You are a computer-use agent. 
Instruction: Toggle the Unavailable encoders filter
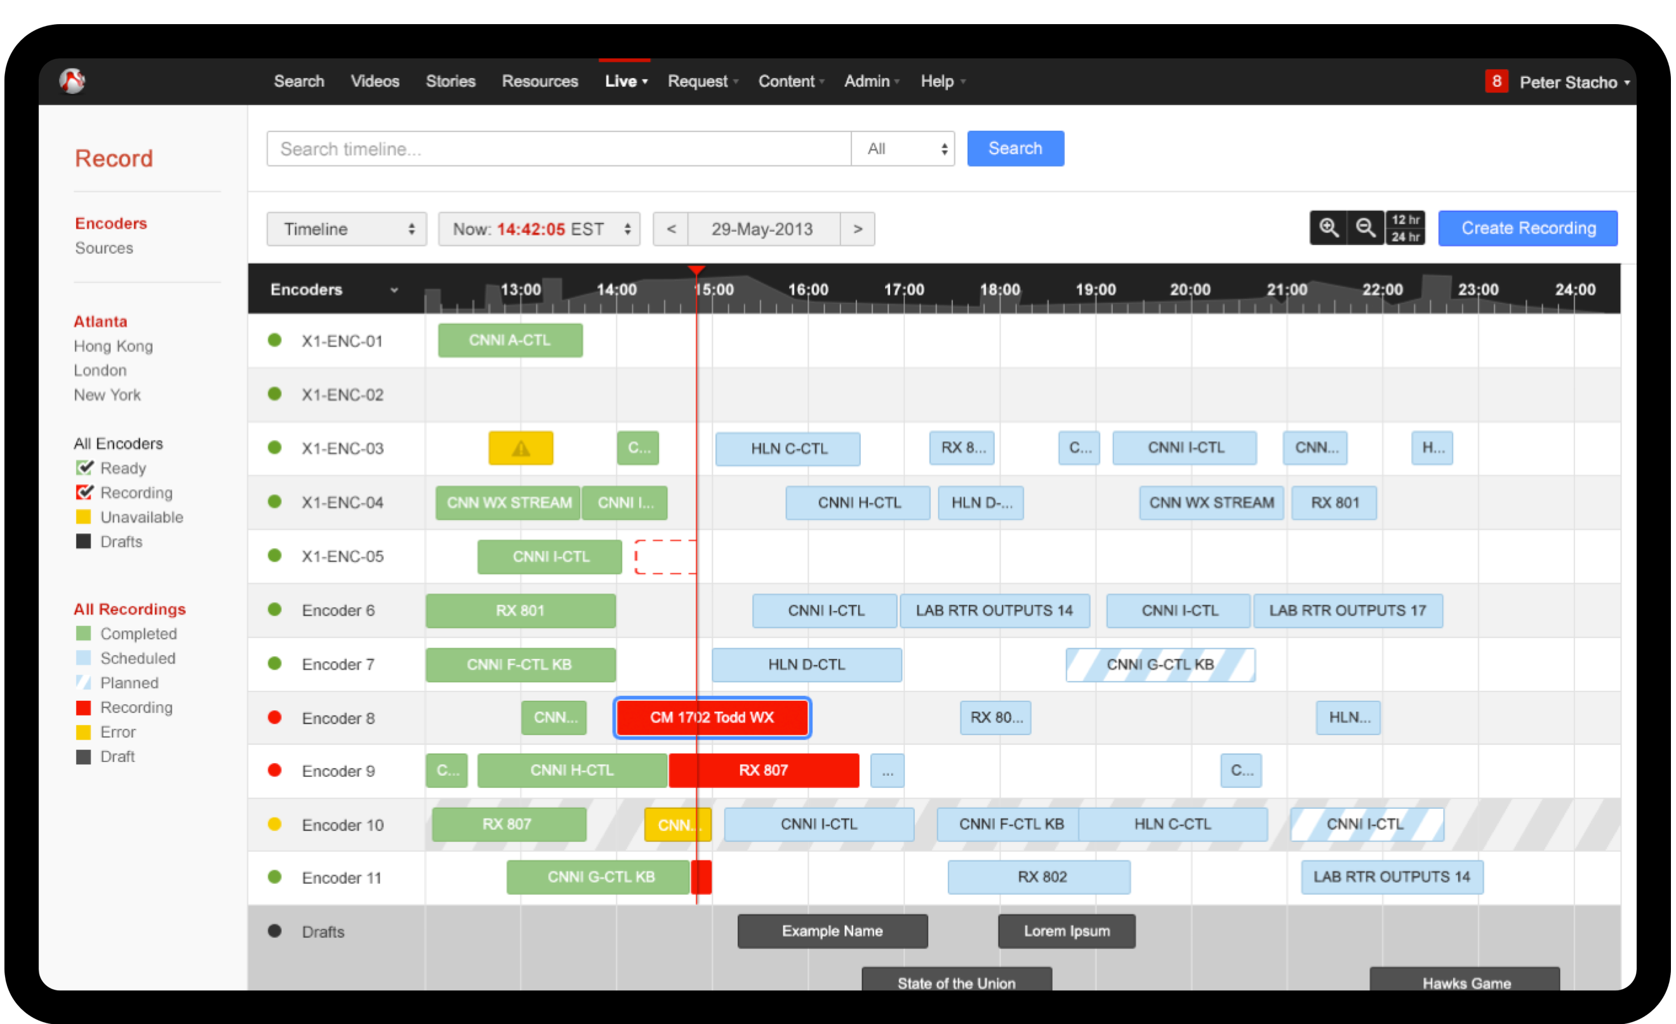[x=84, y=517]
